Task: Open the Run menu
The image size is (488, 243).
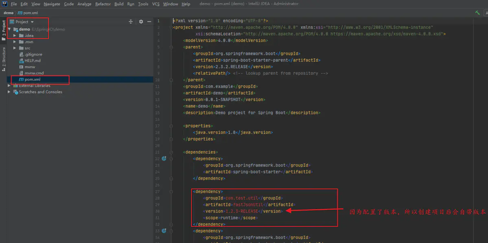Action: click(x=131, y=4)
